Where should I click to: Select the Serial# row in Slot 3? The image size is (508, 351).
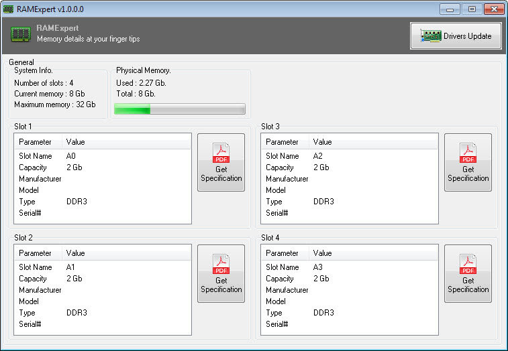(x=349, y=213)
